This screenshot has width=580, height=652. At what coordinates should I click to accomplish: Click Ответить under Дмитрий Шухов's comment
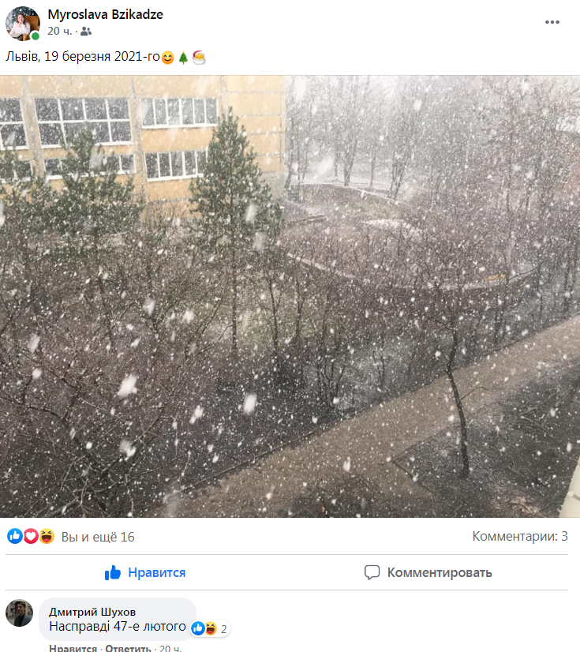click(128, 648)
